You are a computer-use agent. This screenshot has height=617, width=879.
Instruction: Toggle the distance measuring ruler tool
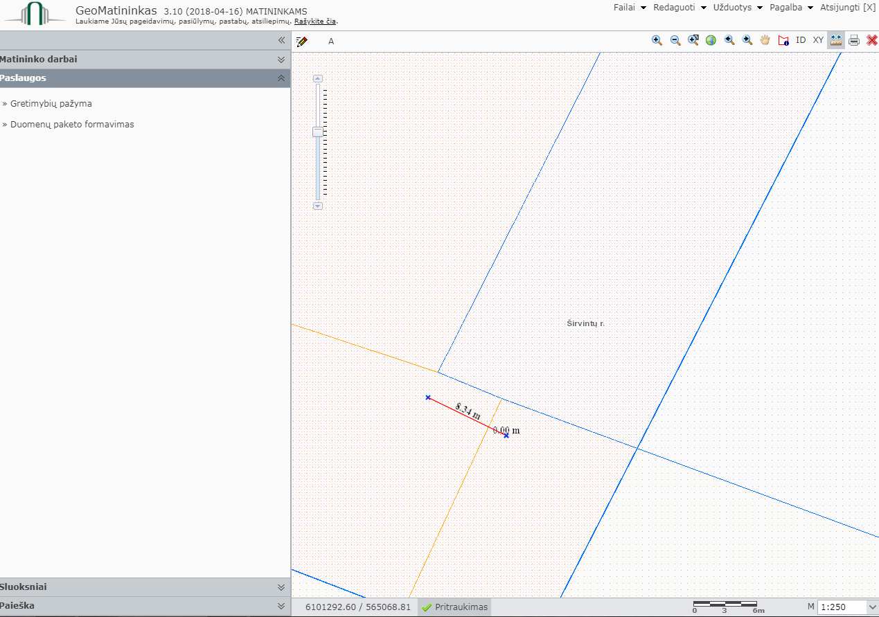pos(836,40)
